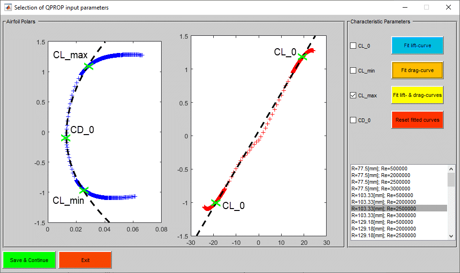The image size is (460, 273).
Task: Click the Exit button
Action: pos(85,260)
